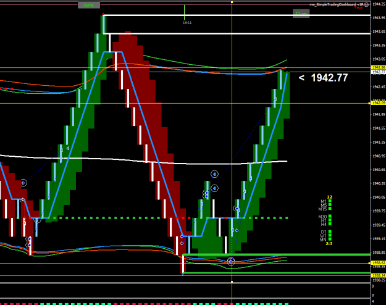Click the large '< 1942.77' price label

click(x=323, y=78)
